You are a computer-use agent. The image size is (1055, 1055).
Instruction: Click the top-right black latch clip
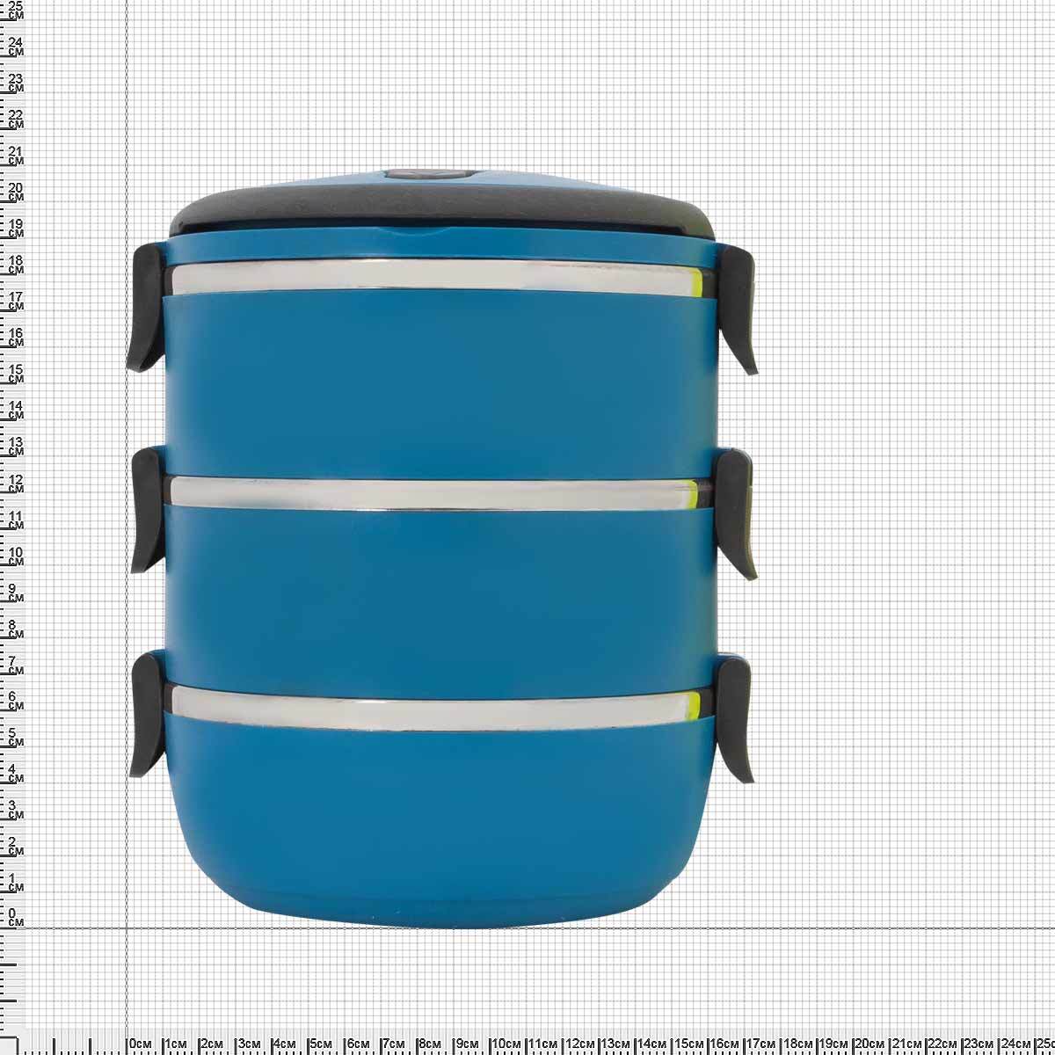coord(738,308)
